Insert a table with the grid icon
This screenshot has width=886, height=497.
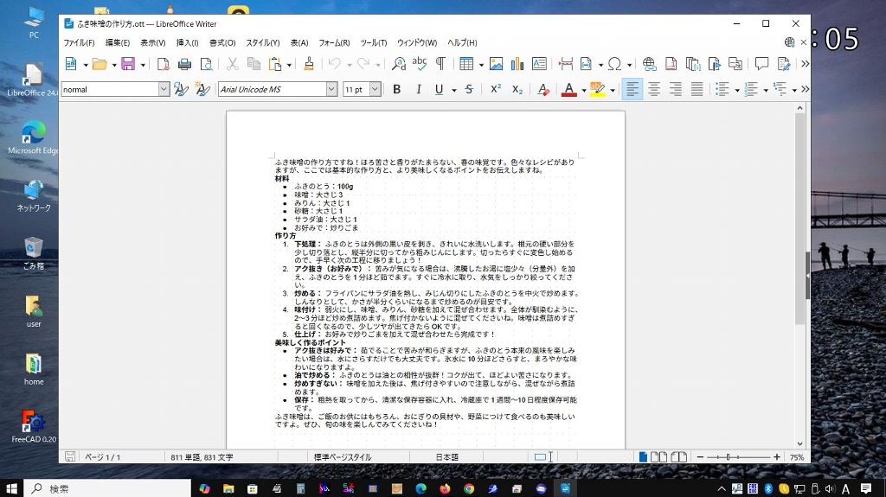point(466,64)
